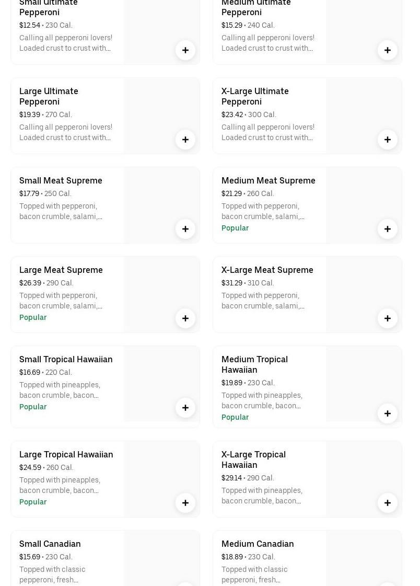Viewport: 420px width, 586px height.
Task: Click the $29.14 X-Large Tropical Hawaiian price
Action: click(x=232, y=478)
